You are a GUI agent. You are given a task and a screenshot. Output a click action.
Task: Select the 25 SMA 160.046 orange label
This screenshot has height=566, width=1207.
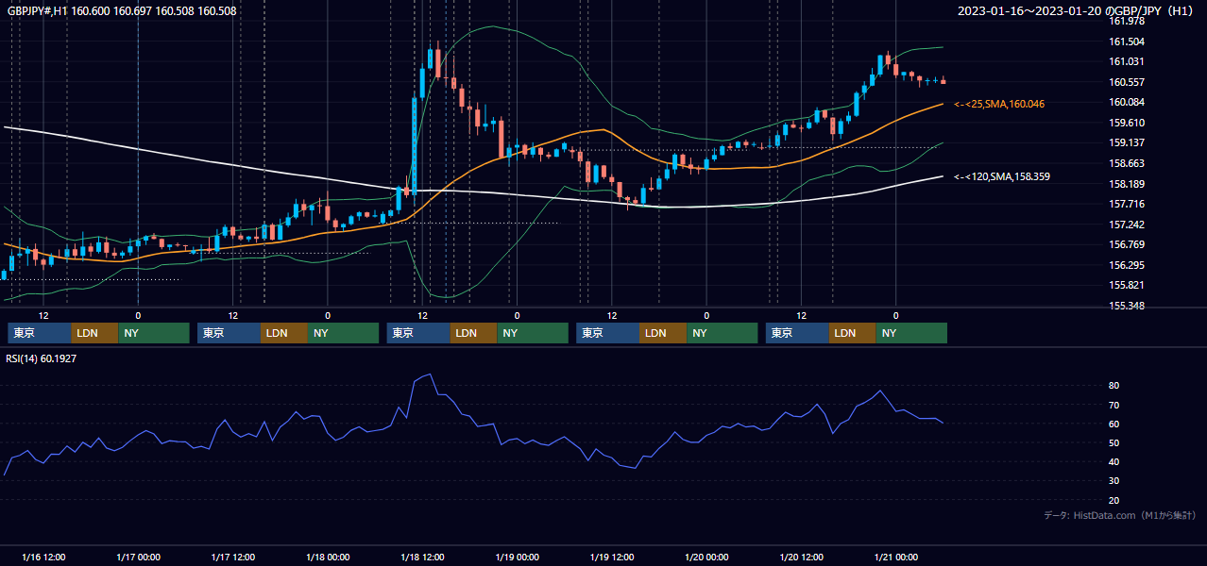(x=999, y=104)
